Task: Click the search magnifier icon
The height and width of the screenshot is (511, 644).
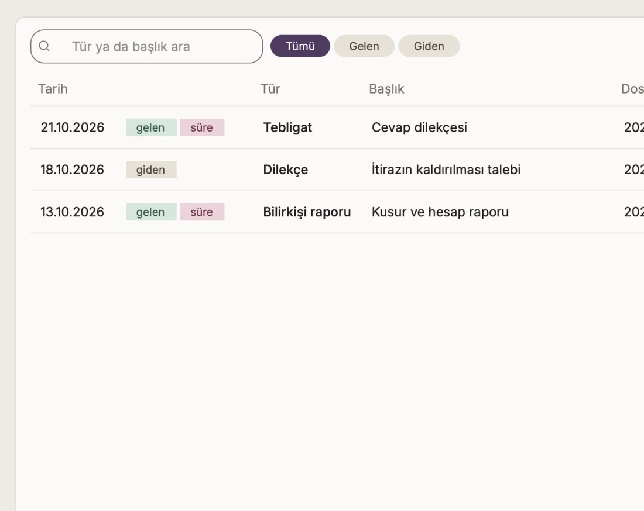Action: tap(44, 46)
